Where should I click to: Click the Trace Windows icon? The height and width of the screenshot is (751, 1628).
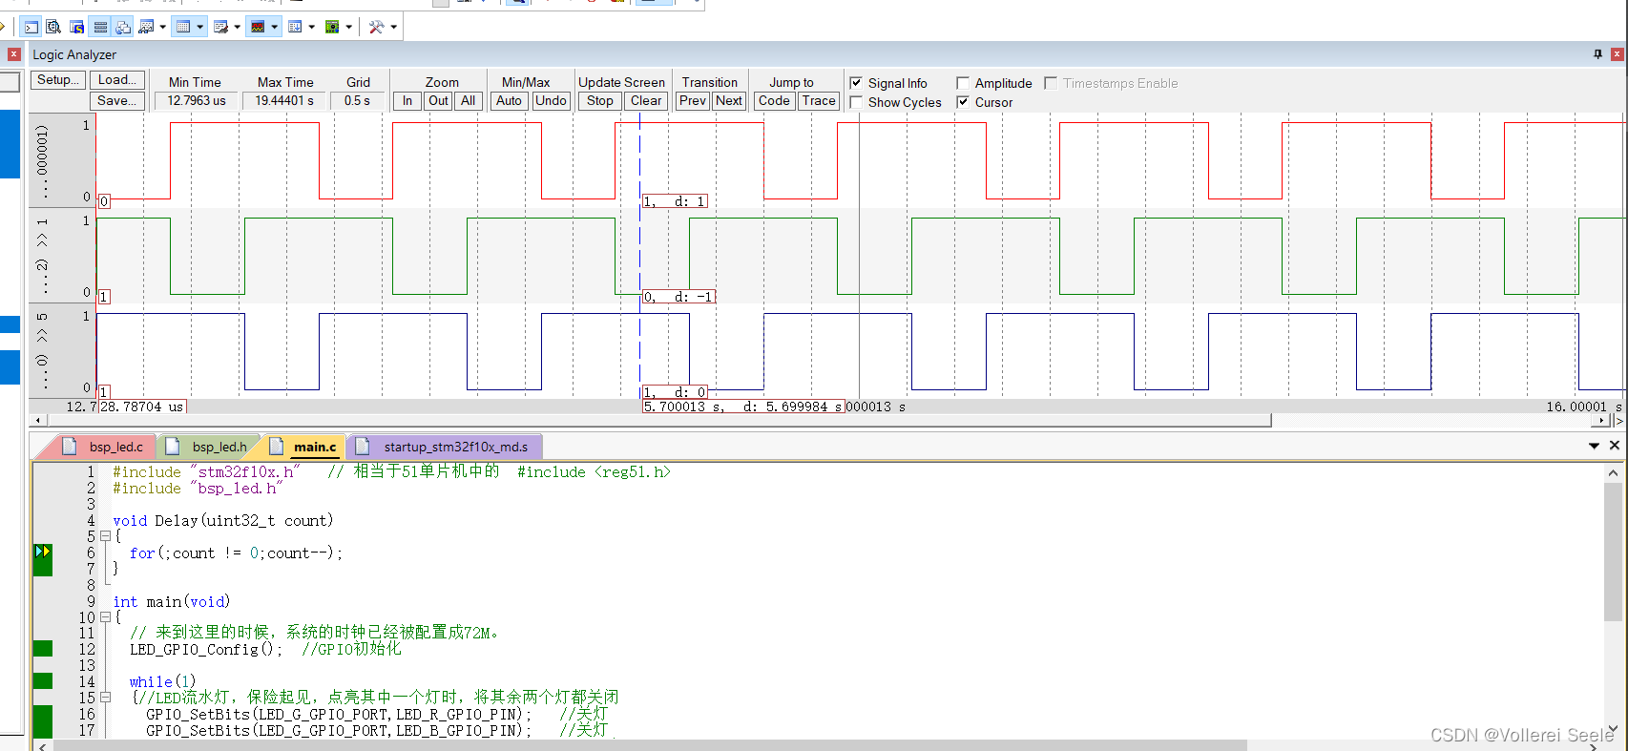click(295, 27)
